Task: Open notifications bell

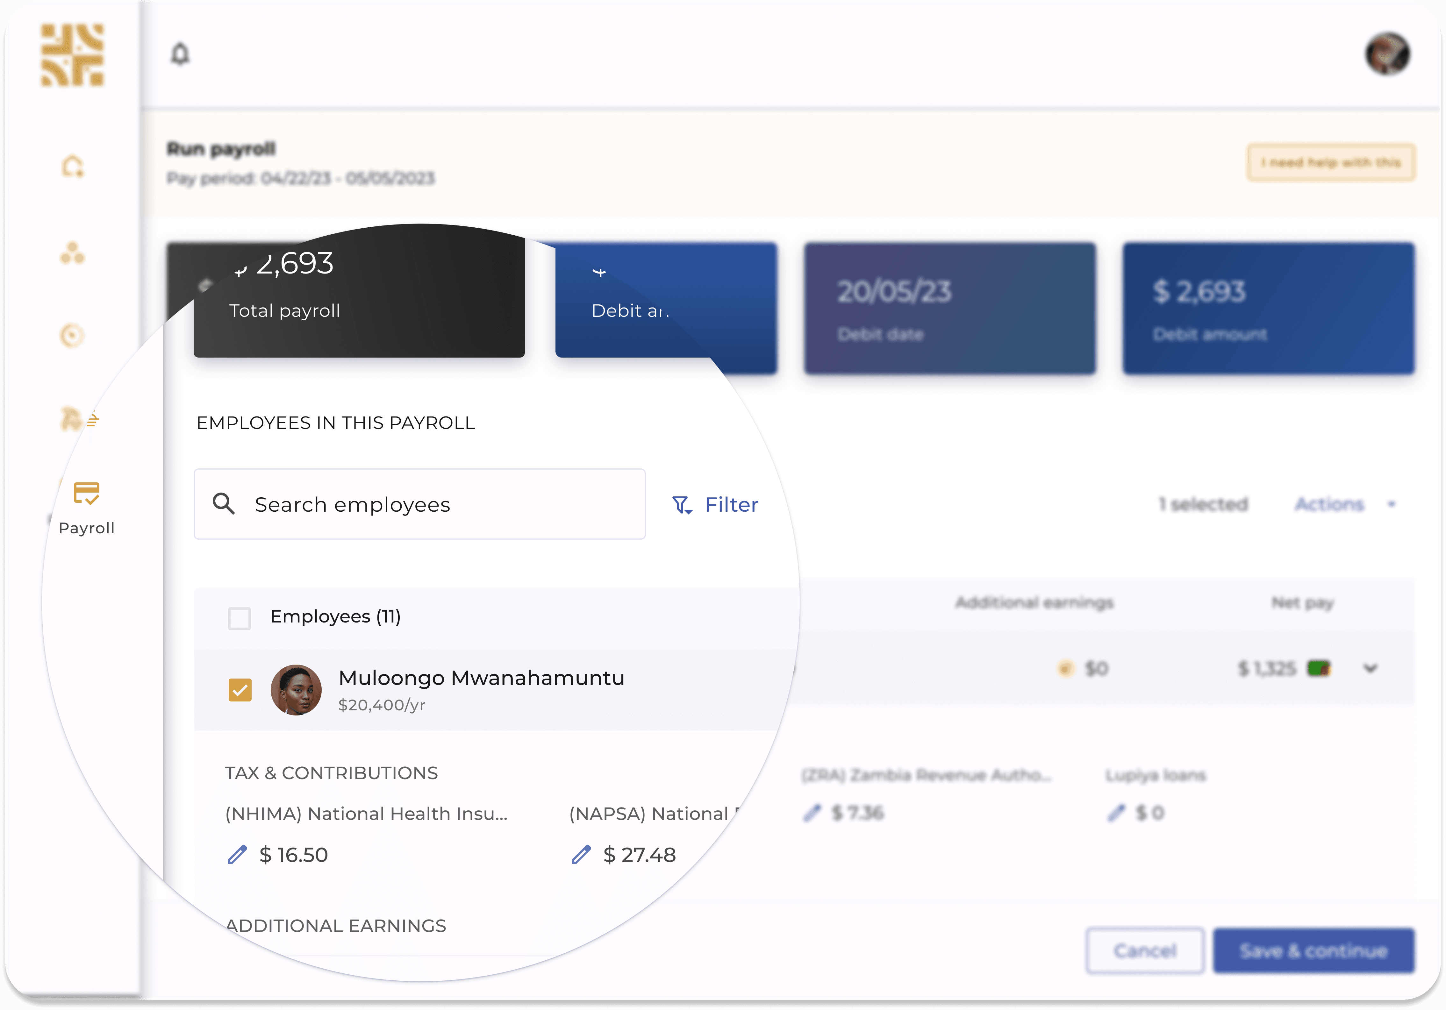Action: (x=180, y=53)
